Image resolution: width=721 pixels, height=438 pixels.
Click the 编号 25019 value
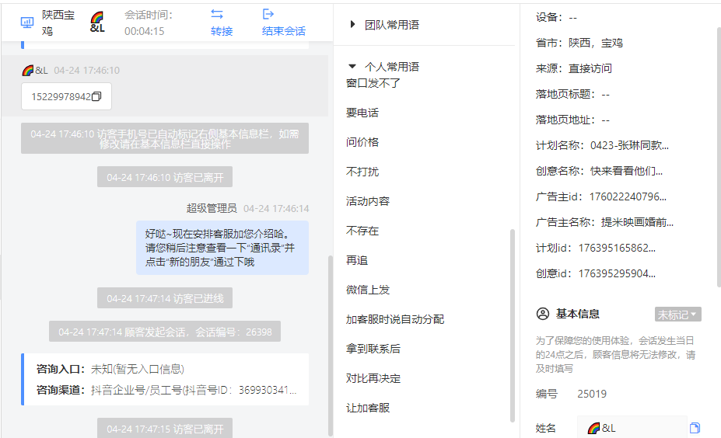pos(592,394)
